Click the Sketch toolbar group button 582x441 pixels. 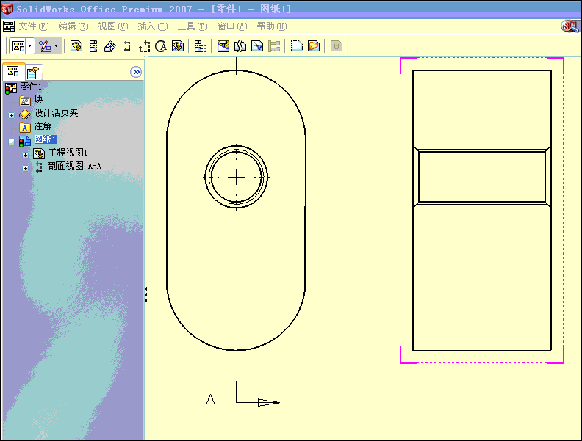(x=46, y=46)
